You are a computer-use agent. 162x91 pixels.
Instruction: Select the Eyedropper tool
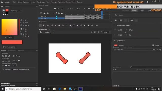pyautogui.click(x=81, y=26)
